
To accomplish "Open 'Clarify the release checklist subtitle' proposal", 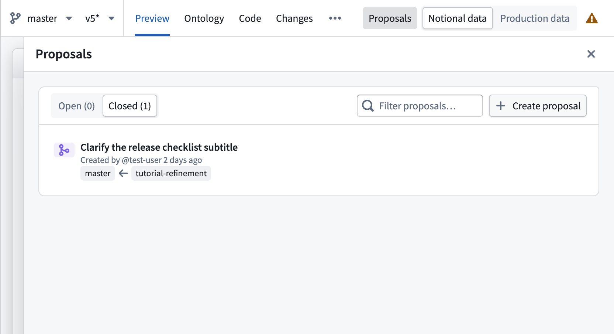I will (159, 147).
